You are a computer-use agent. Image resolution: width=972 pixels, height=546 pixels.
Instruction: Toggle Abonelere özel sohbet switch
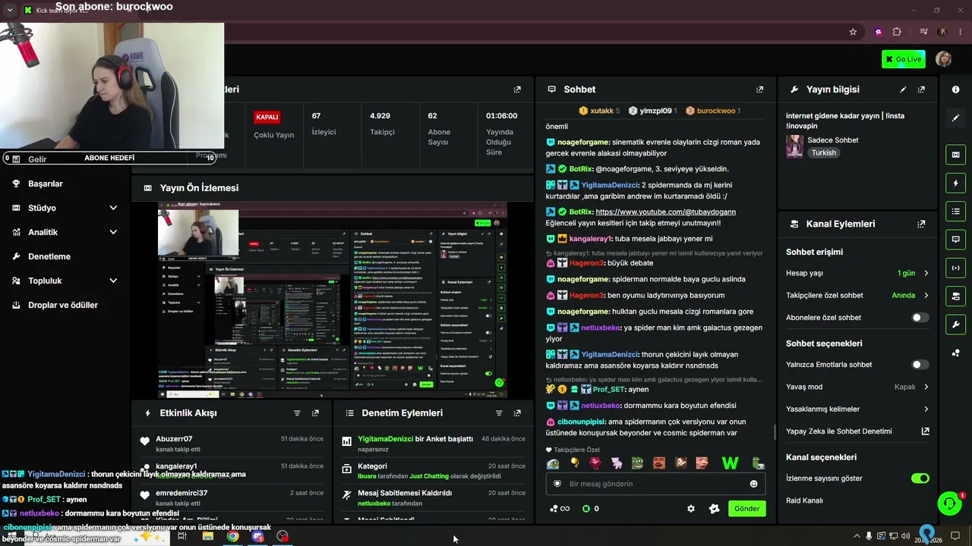920,318
